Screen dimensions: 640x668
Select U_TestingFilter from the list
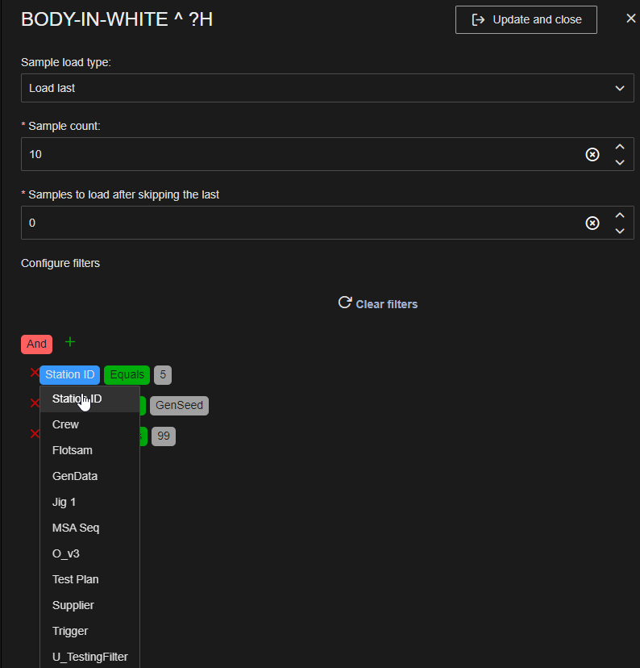[89, 657]
